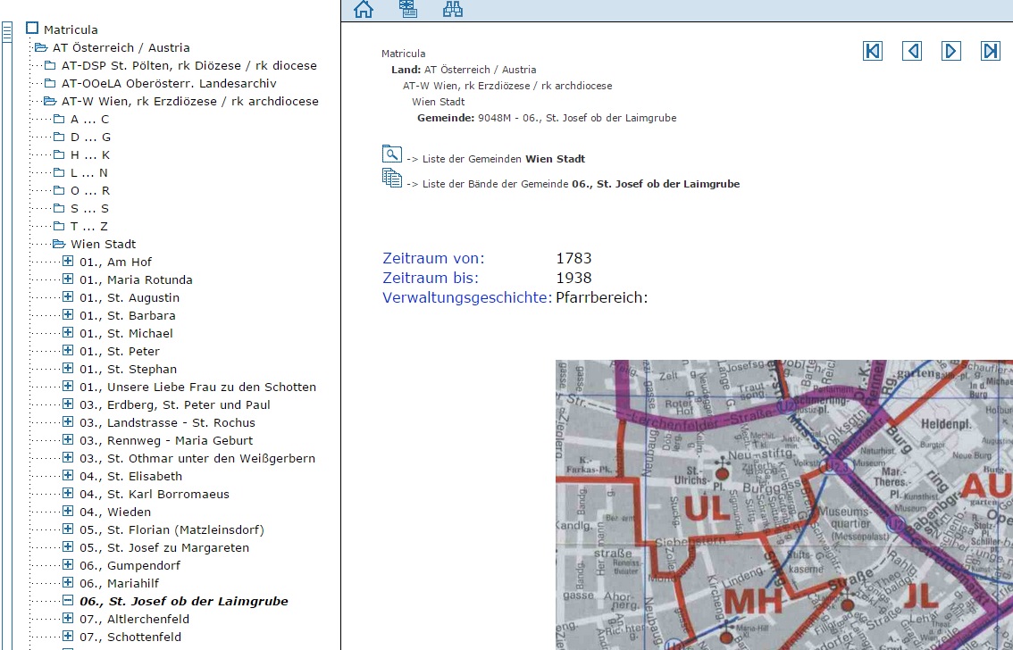Go to previous record arrow

912,51
